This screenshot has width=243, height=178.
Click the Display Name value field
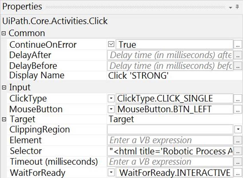click(172, 76)
